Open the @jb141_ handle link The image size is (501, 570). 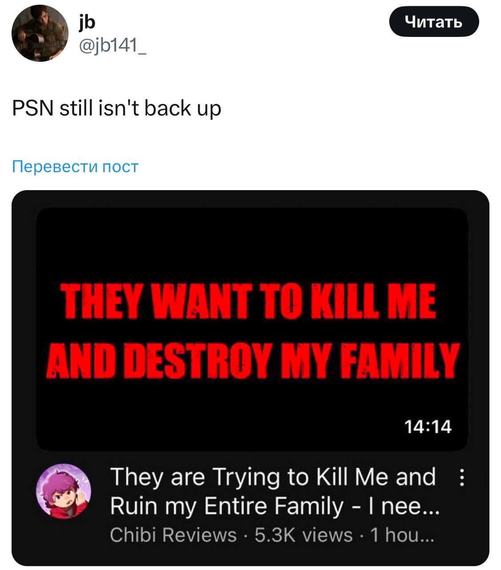tap(112, 45)
